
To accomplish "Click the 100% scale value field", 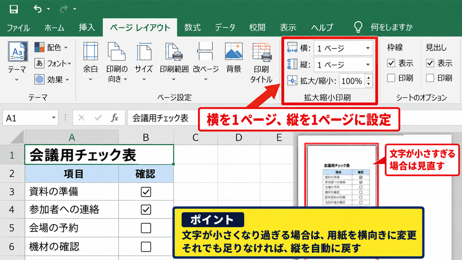I will (352, 81).
